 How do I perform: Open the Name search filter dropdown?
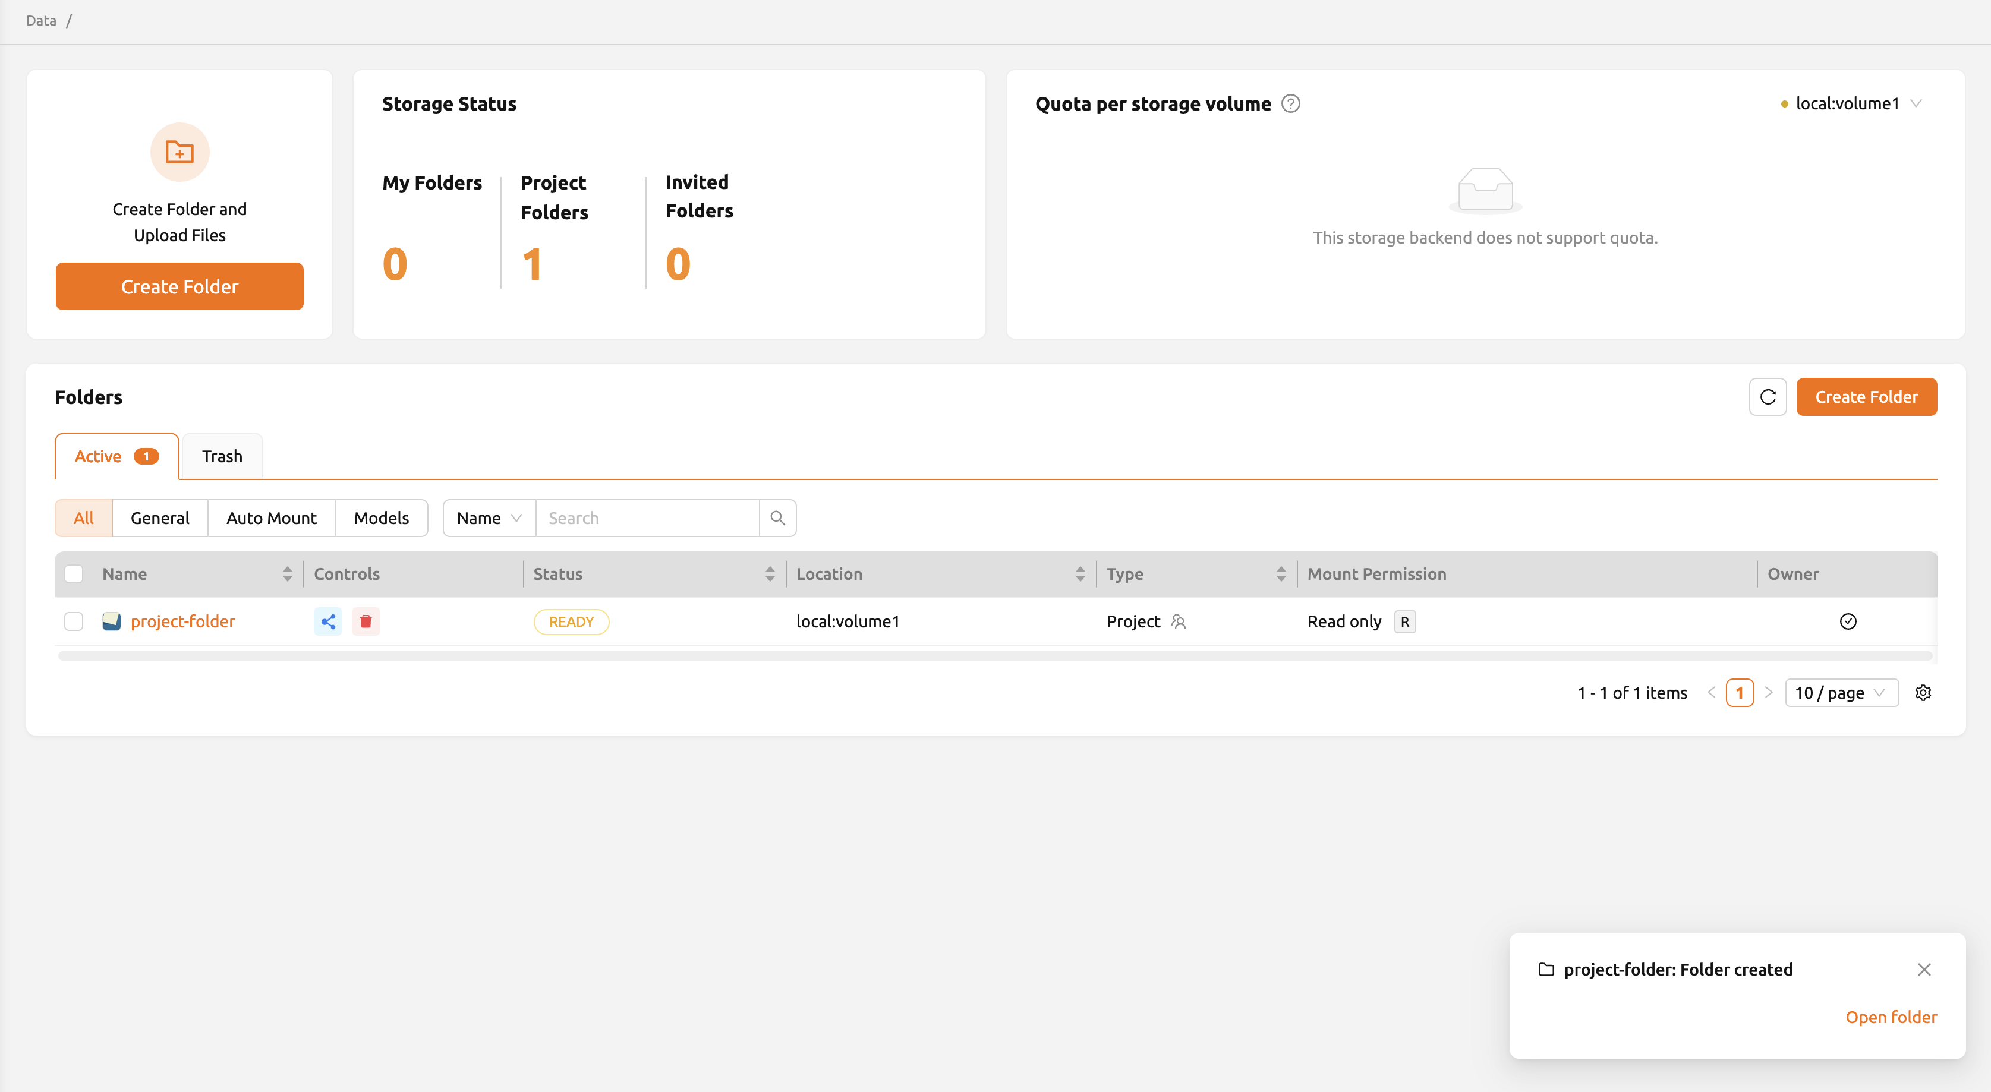(x=489, y=518)
